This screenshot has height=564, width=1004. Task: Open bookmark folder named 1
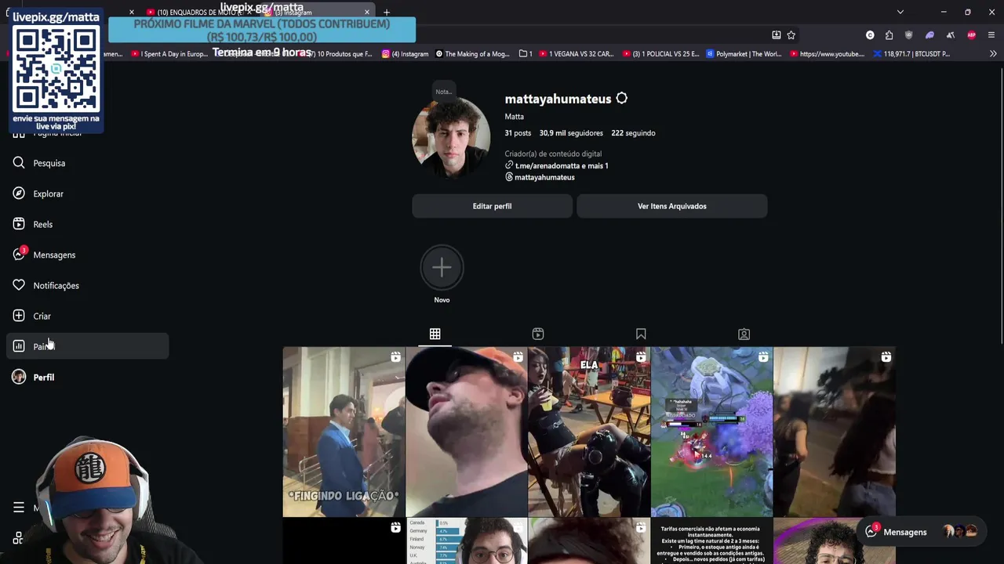tap(526, 54)
